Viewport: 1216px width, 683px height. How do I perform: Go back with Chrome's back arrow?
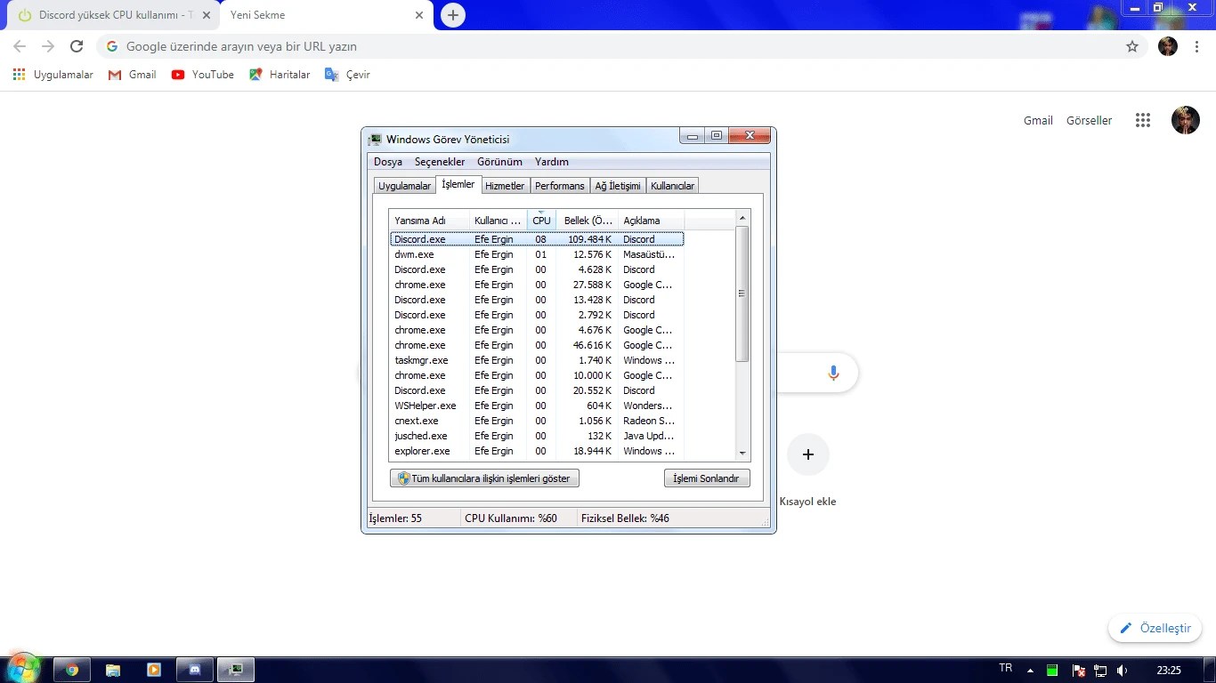[20, 46]
